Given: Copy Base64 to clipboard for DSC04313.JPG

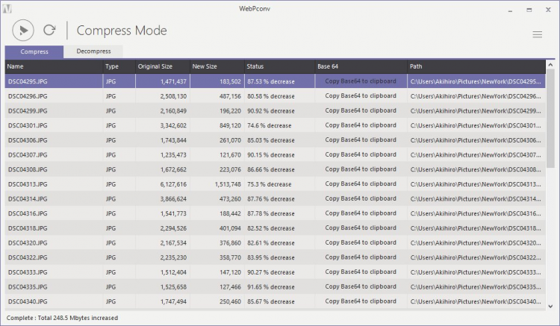Looking at the screenshot, I should pyautogui.click(x=361, y=184).
